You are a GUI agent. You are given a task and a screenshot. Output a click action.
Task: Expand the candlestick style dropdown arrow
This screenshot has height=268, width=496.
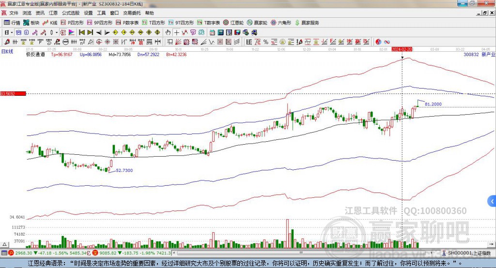[57, 32]
